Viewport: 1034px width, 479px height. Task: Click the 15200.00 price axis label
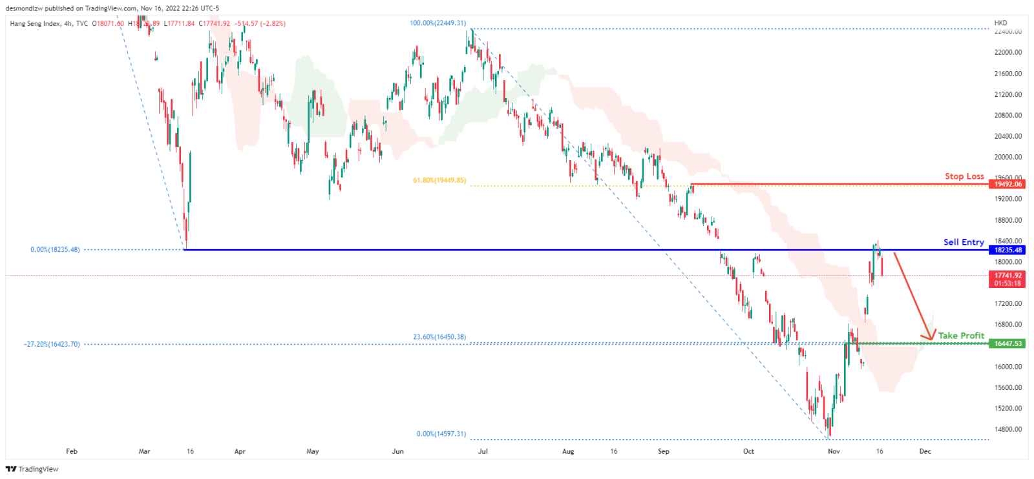point(1008,409)
